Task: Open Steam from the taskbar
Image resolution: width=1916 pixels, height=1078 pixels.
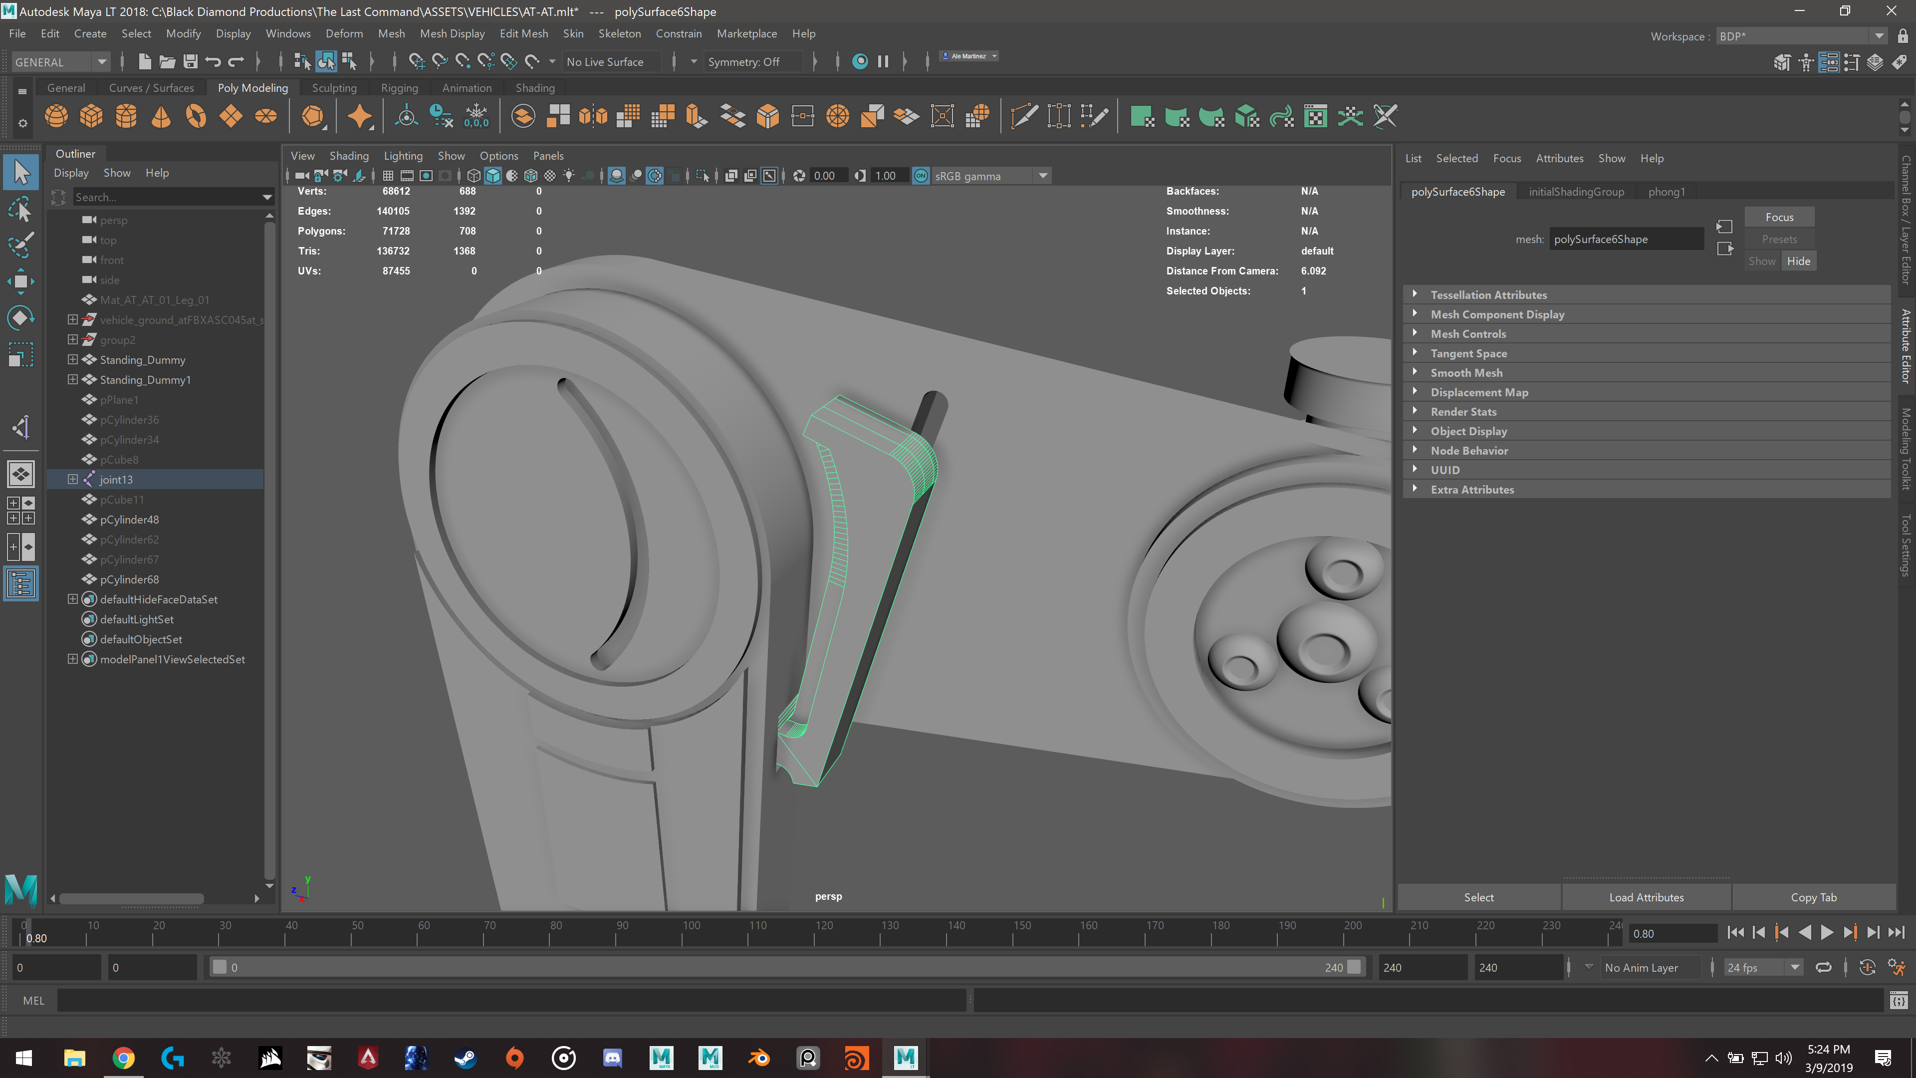Action: point(466,1057)
